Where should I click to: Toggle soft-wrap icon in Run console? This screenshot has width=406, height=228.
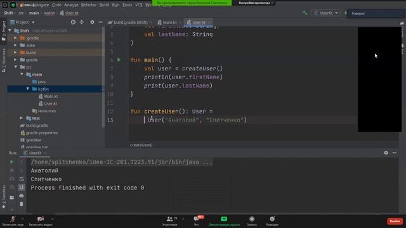22,179
